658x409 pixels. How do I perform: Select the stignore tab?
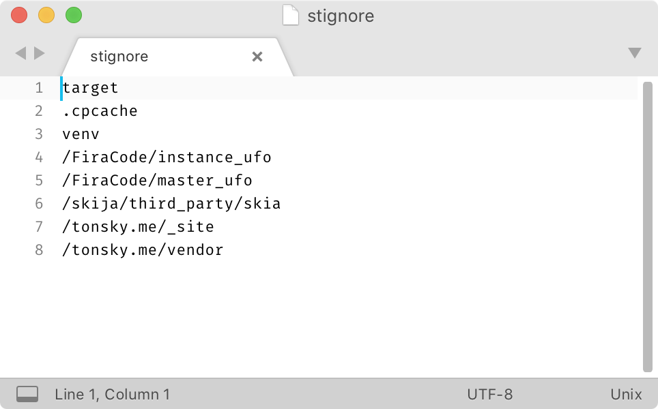tap(119, 57)
